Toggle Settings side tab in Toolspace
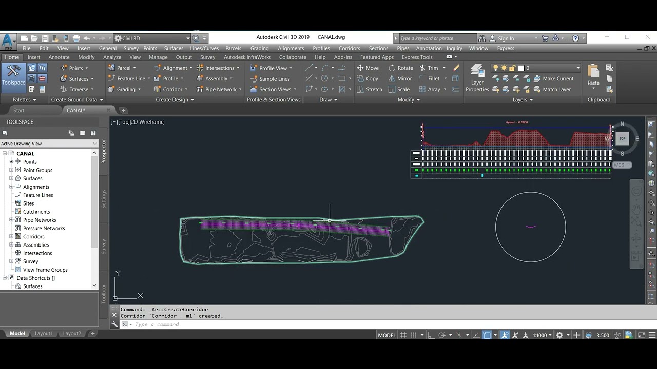This screenshot has height=369, width=657. point(104,199)
